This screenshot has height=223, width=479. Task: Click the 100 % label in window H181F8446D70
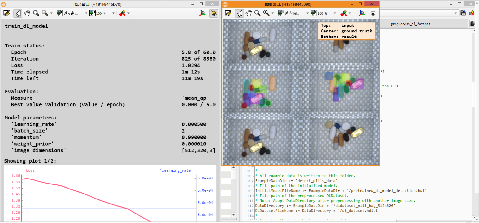tap(101, 13)
